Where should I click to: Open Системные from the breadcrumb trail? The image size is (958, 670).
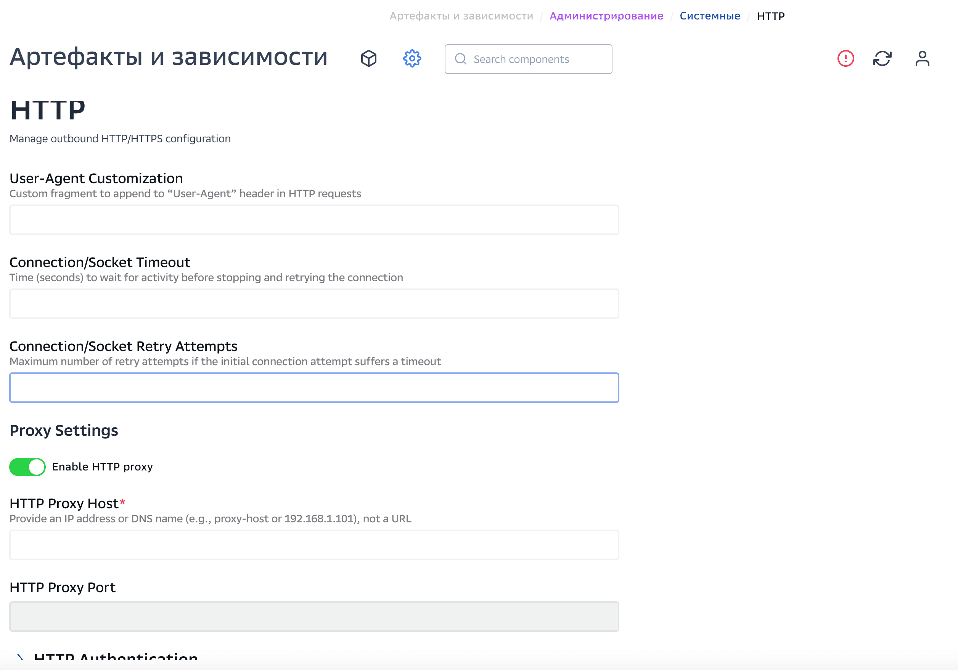710,16
